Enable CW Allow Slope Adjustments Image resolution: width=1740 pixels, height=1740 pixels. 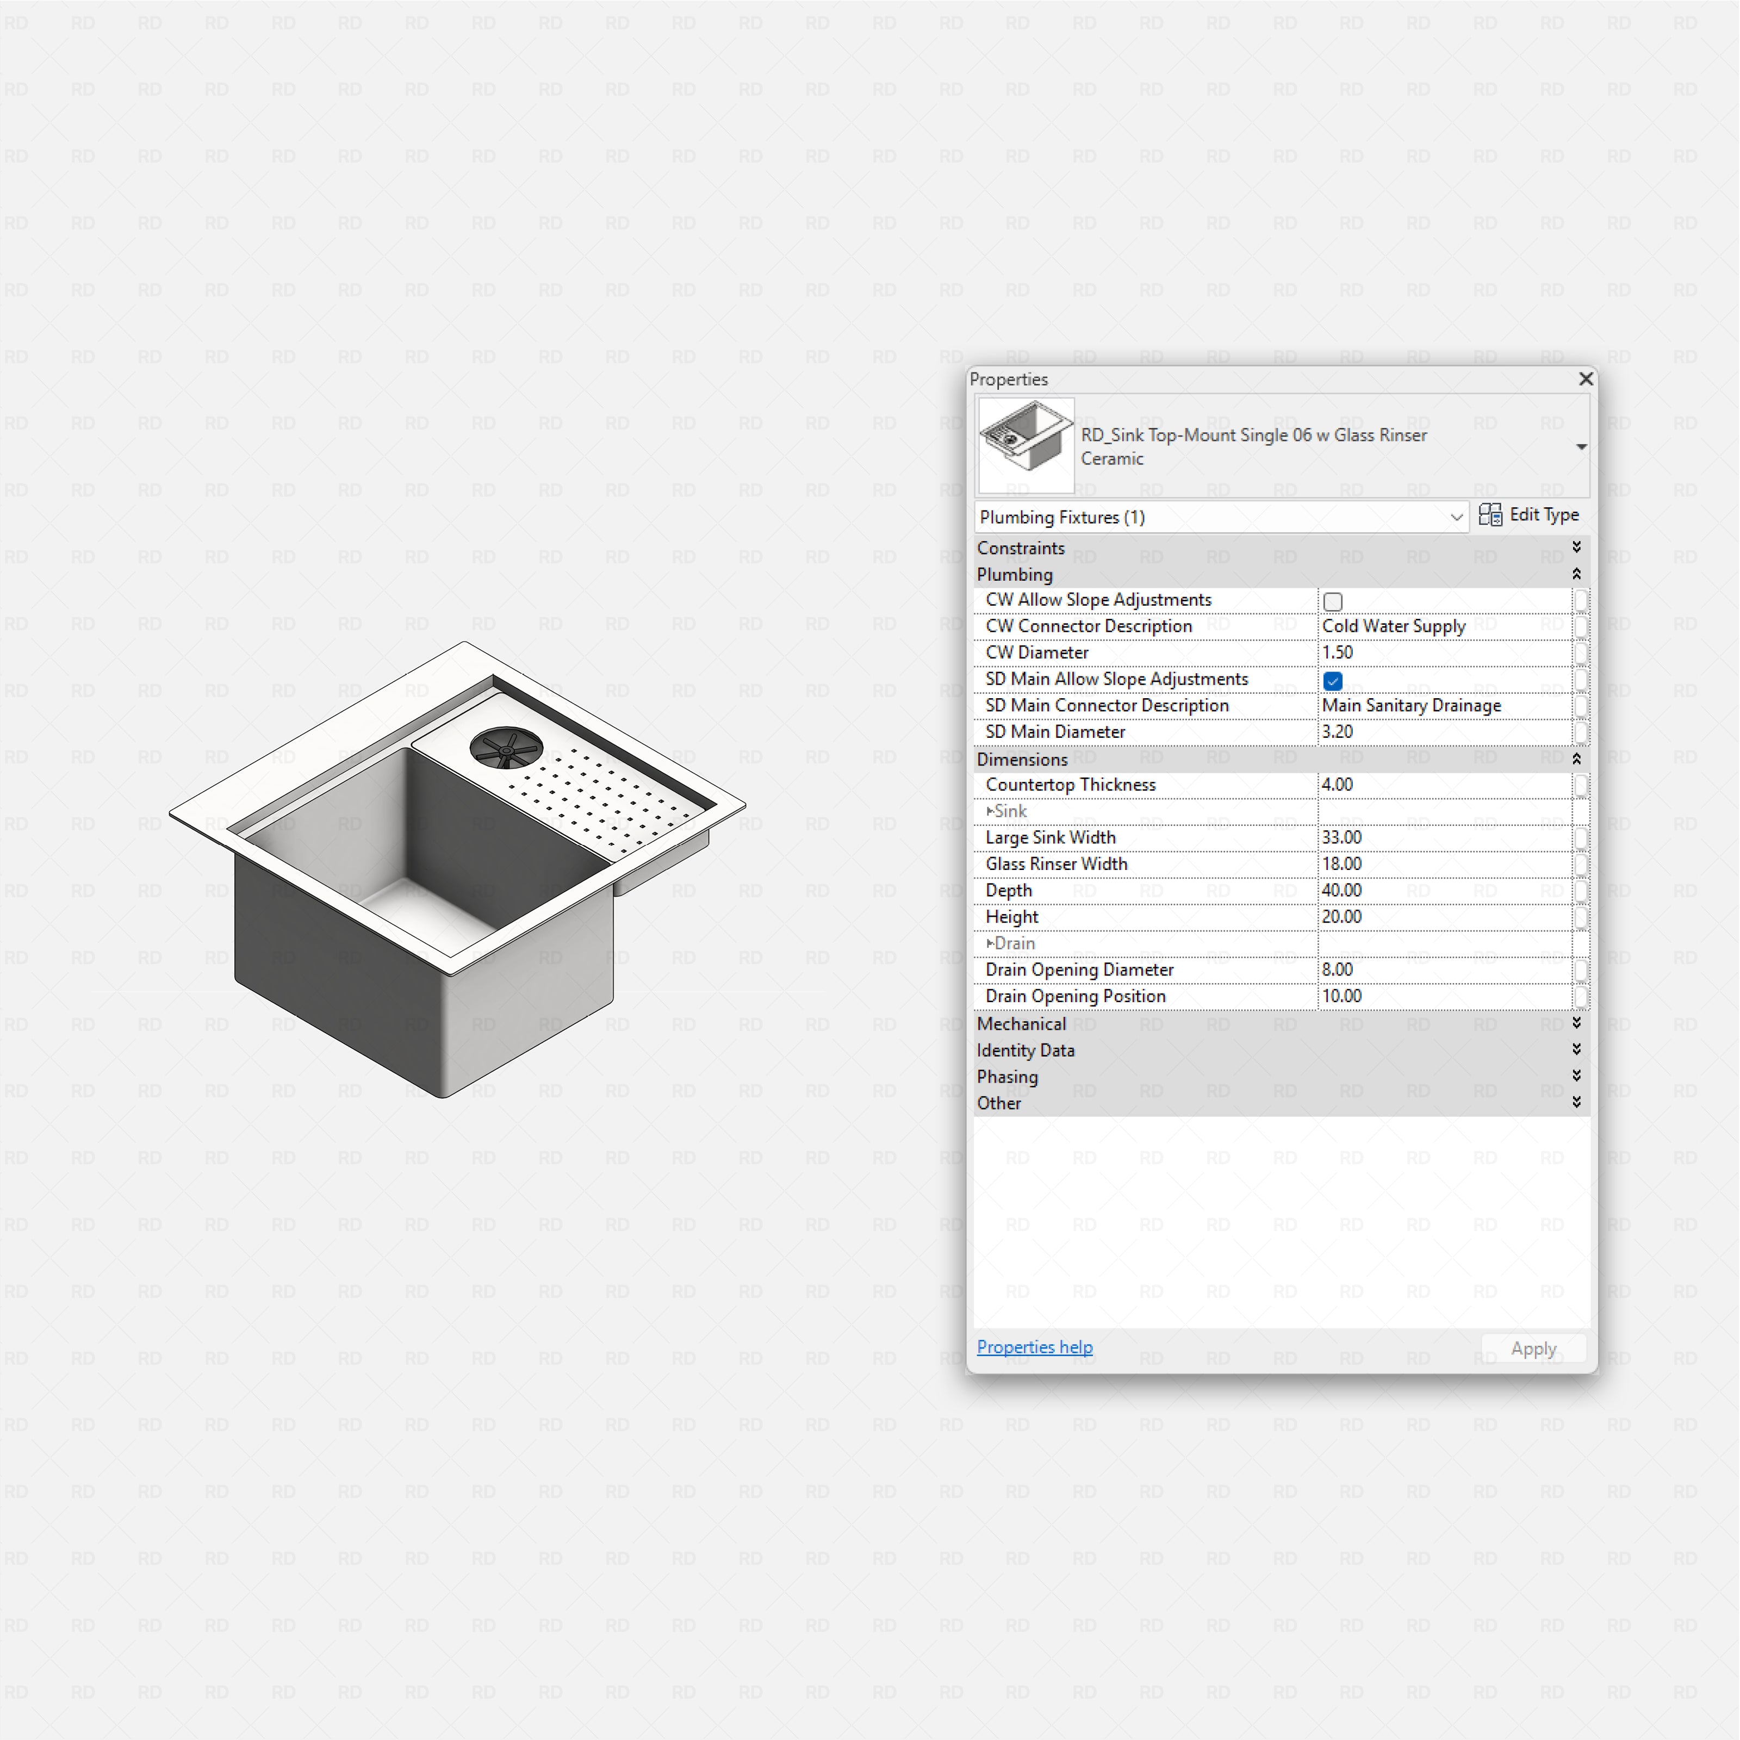coord(1332,601)
